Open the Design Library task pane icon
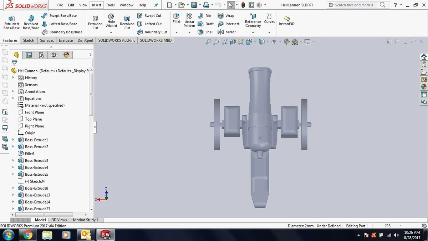The image size is (428, 241). click(424, 65)
